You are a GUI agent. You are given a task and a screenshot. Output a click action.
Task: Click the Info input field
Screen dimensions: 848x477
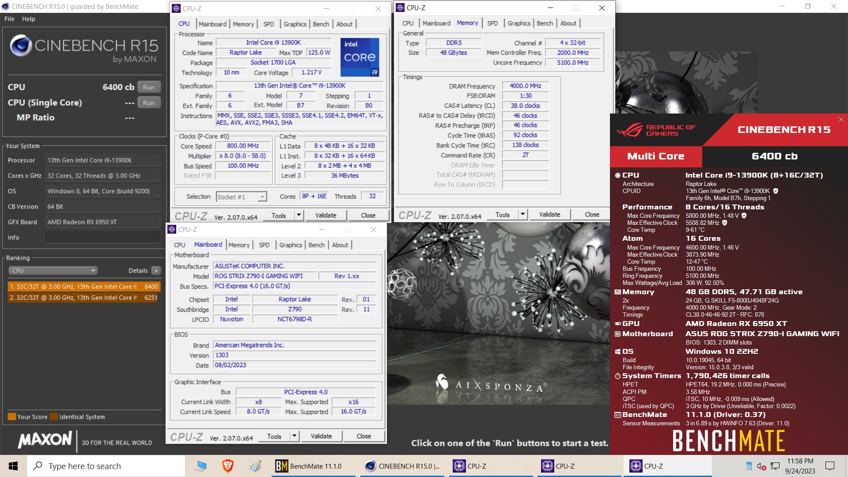[102, 238]
